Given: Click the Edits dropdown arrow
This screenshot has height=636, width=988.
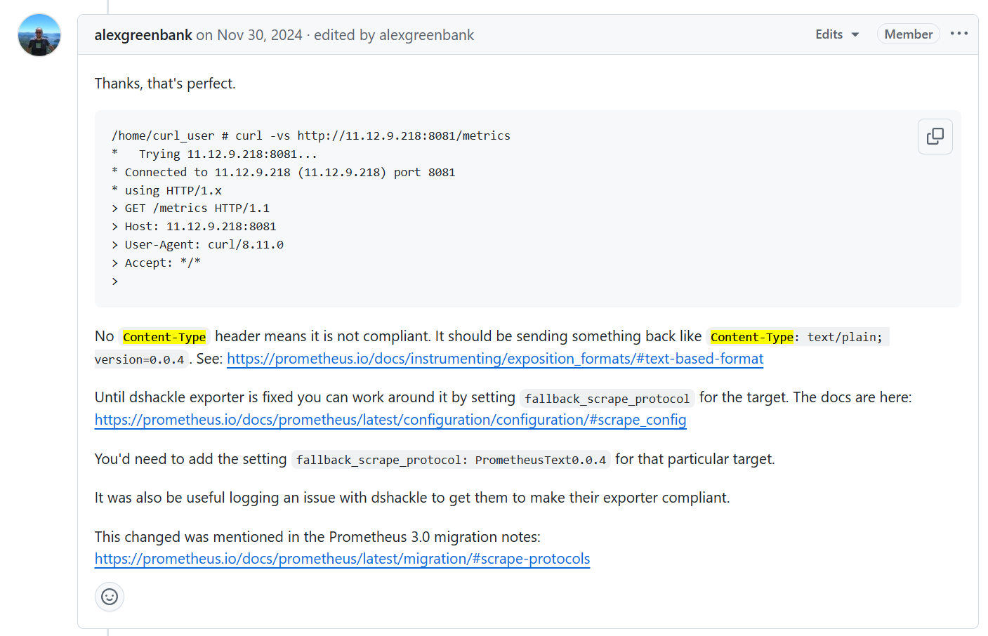Looking at the screenshot, I should pos(855,34).
